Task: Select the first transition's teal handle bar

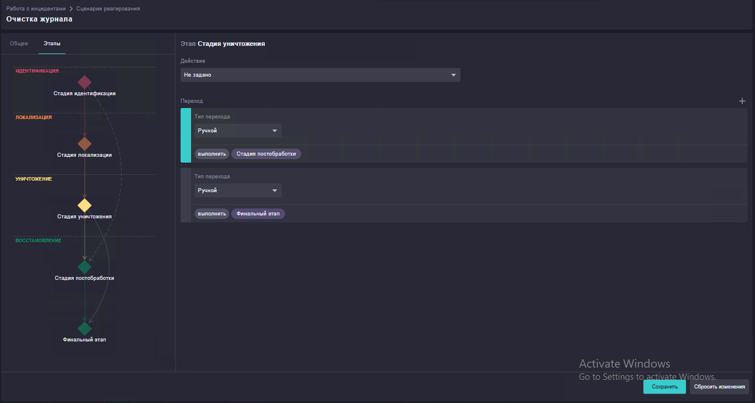Action: (186, 135)
